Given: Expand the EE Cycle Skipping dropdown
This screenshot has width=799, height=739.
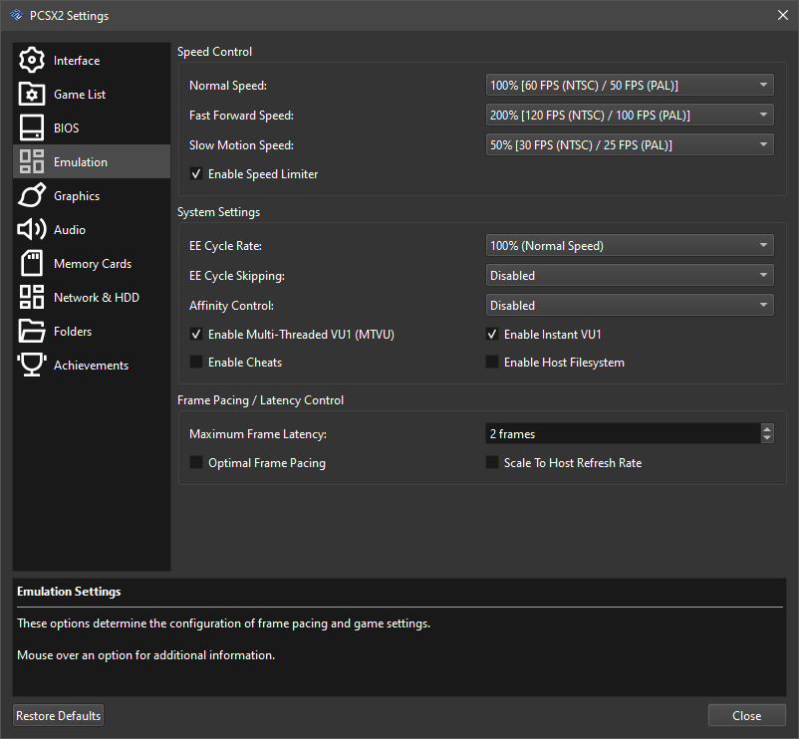Looking at the screenshot, I should pos(630,276).
